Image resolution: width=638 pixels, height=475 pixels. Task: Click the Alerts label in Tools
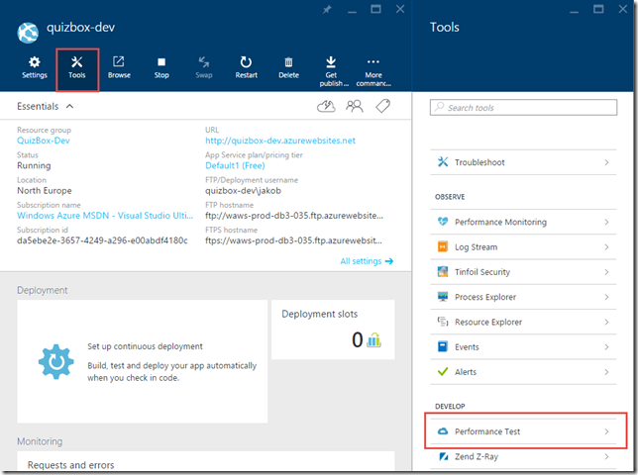coord(466,372)
